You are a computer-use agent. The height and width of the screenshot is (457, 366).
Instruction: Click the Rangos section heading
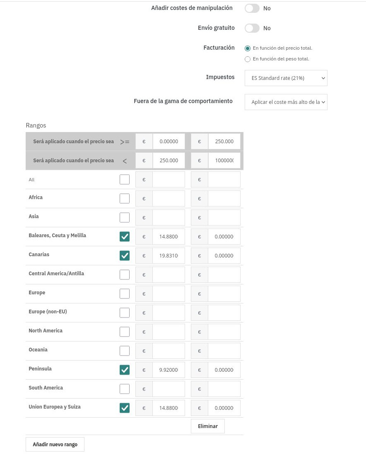[x=36, y=125]
